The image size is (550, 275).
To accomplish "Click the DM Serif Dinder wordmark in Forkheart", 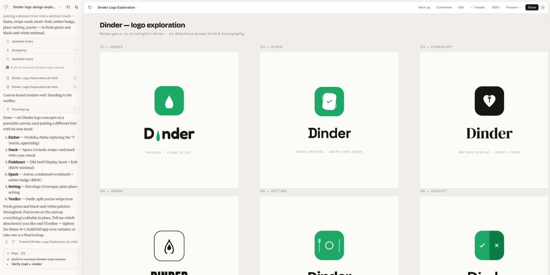I will point(489,133).
